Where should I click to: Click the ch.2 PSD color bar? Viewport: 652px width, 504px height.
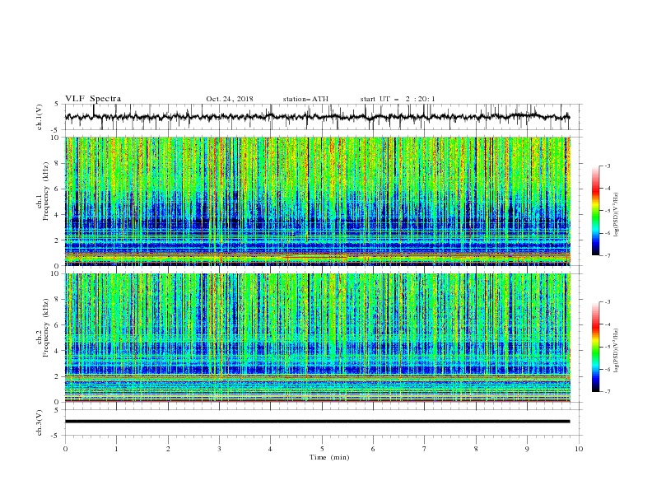[x=595, y=347]
